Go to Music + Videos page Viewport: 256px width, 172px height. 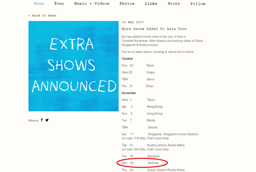point(92,4)
